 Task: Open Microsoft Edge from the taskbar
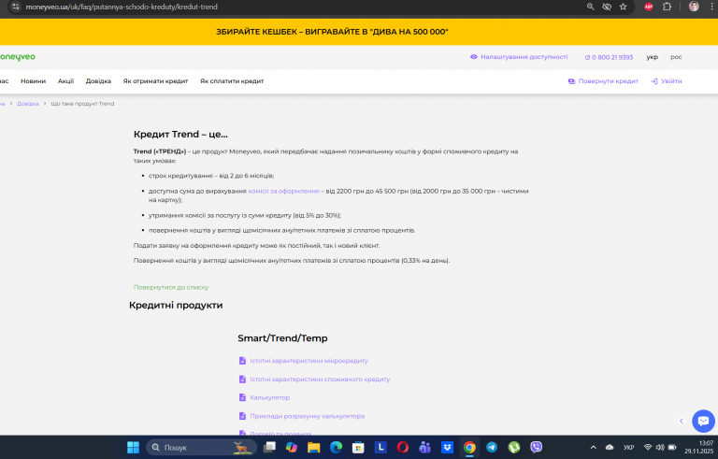[337, 447]
